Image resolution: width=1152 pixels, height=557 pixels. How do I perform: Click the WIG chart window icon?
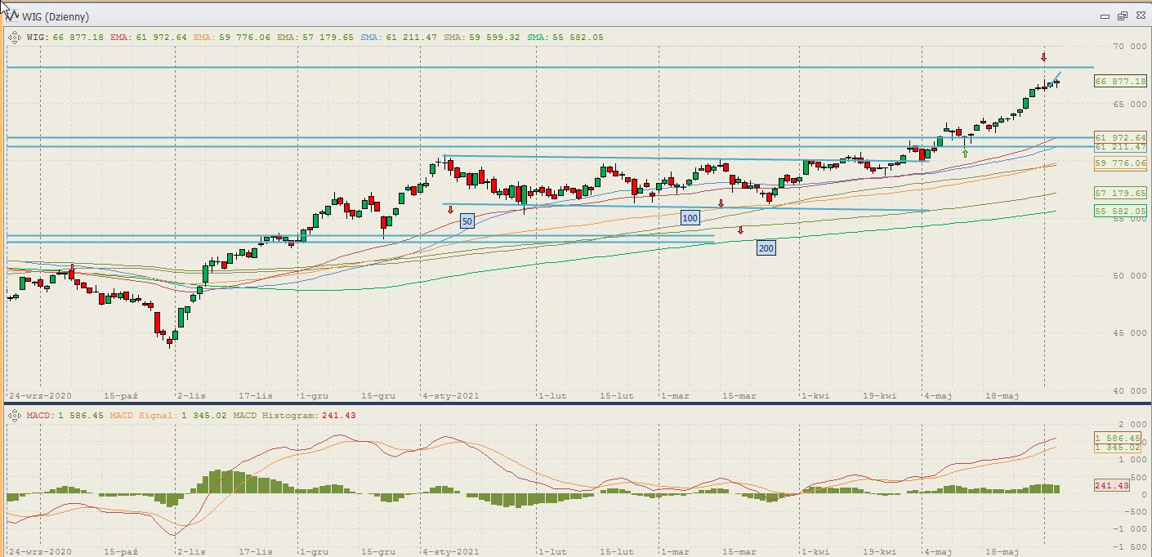coord(13,16)
